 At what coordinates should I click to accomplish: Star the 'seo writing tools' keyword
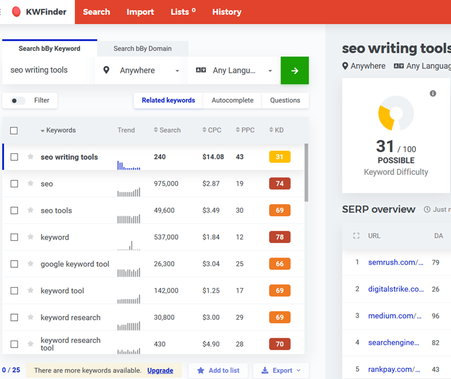coord(30,157)
